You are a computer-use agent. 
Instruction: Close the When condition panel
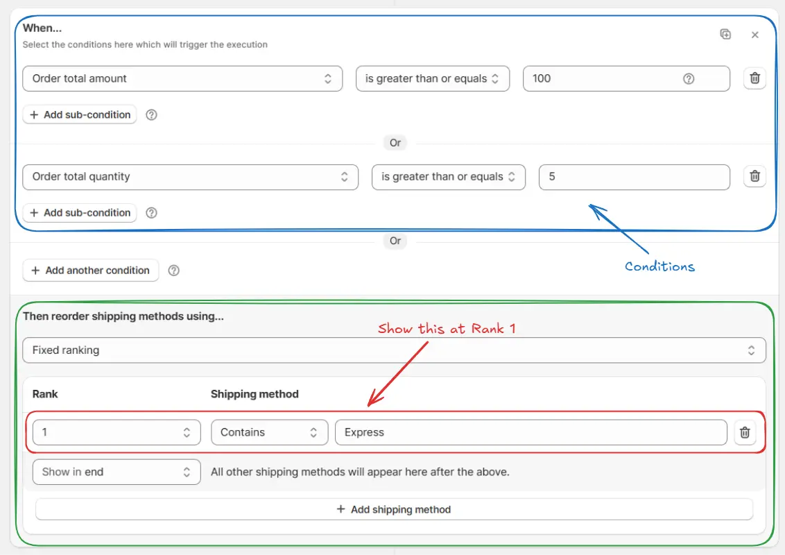755,34
